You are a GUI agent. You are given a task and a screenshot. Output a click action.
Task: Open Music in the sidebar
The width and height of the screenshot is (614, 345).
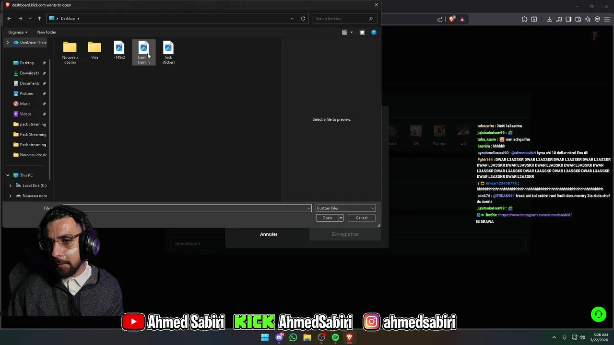25,103
